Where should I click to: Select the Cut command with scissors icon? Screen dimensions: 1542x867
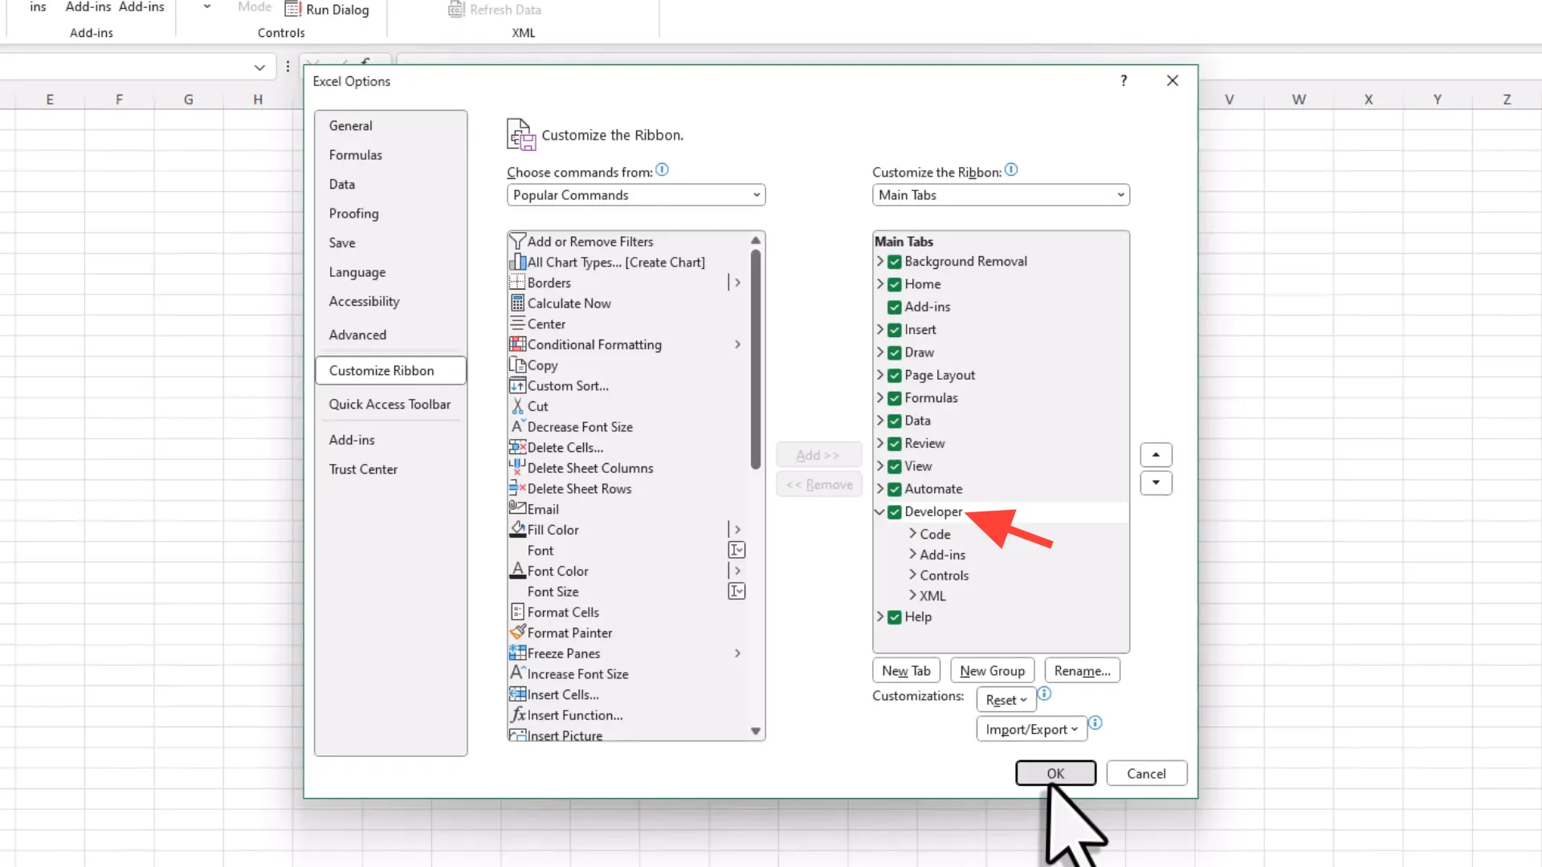pos(529,406)
